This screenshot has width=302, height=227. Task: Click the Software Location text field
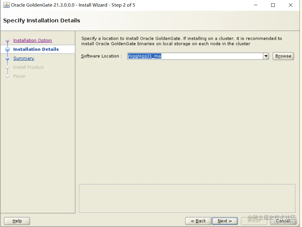coord(195,56)
